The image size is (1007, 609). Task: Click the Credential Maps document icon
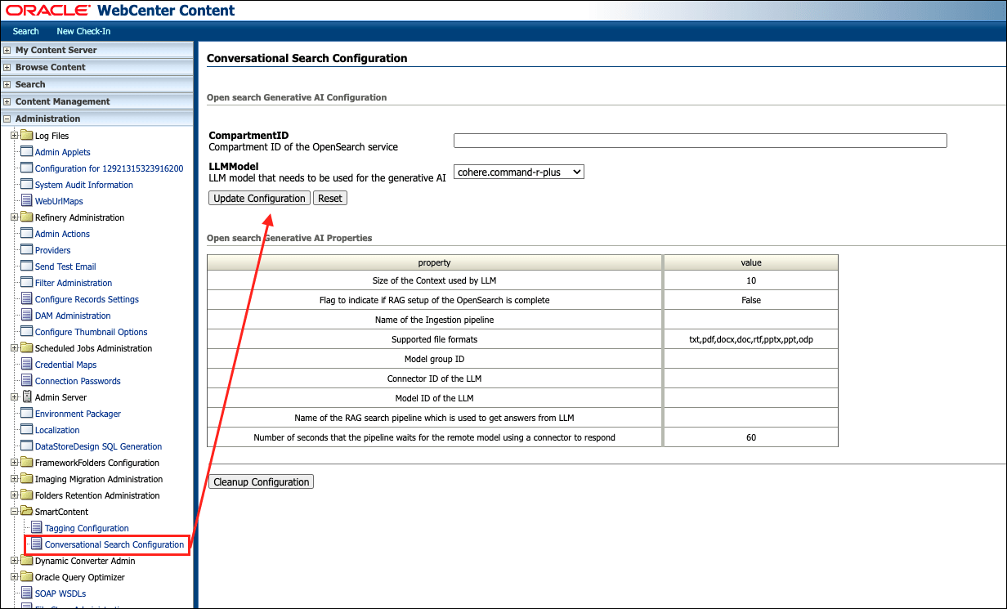pos(26,365)
